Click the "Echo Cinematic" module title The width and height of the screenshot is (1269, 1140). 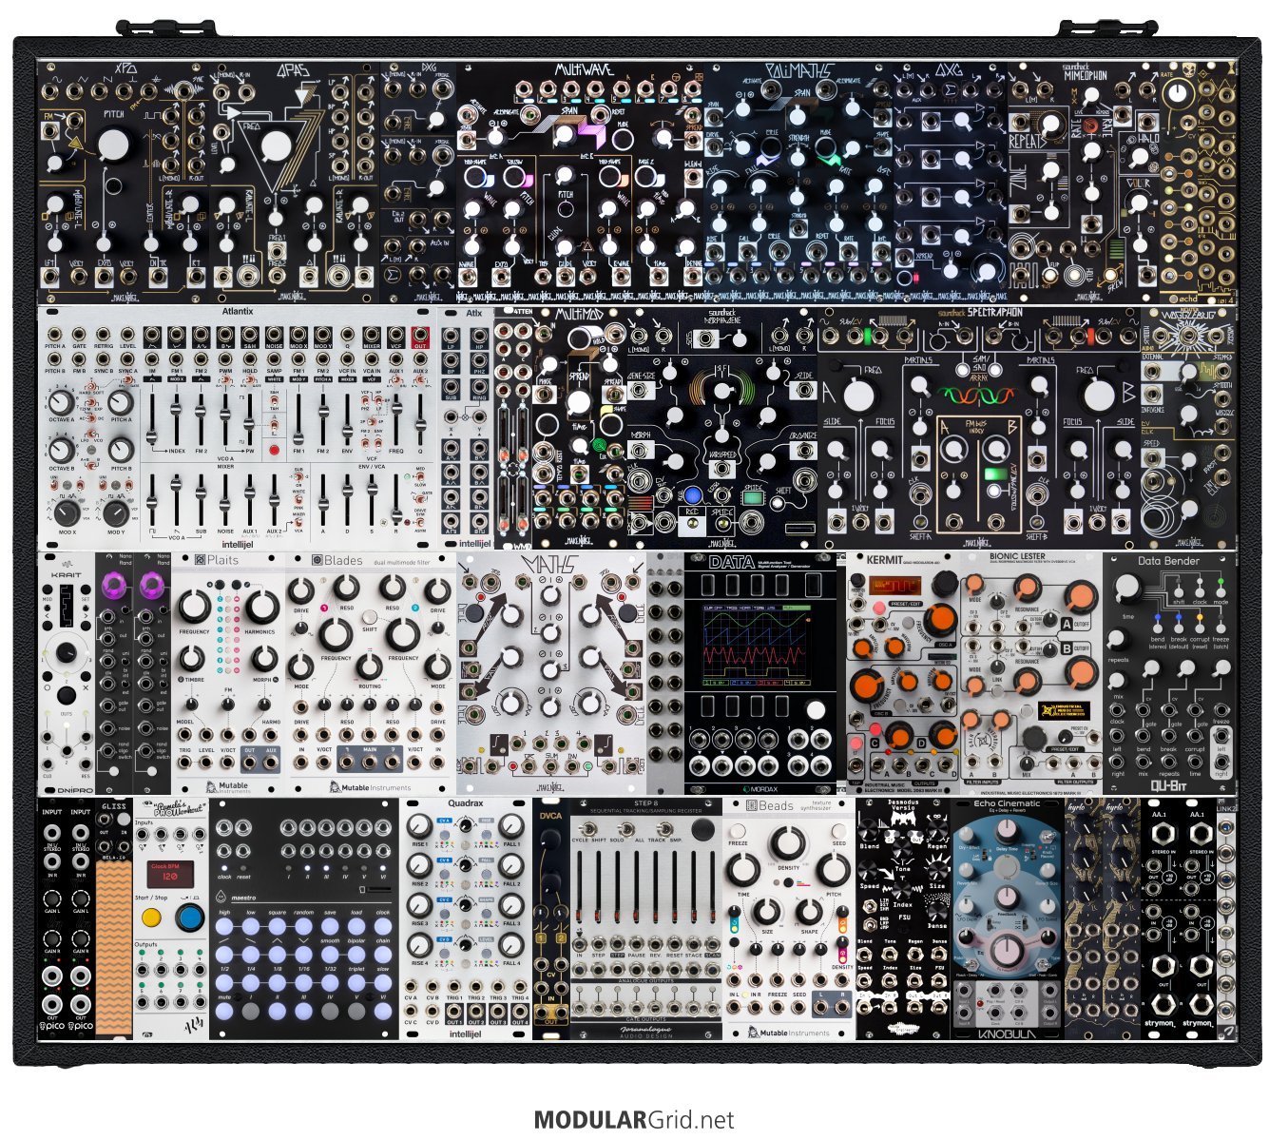point(1007,804)
